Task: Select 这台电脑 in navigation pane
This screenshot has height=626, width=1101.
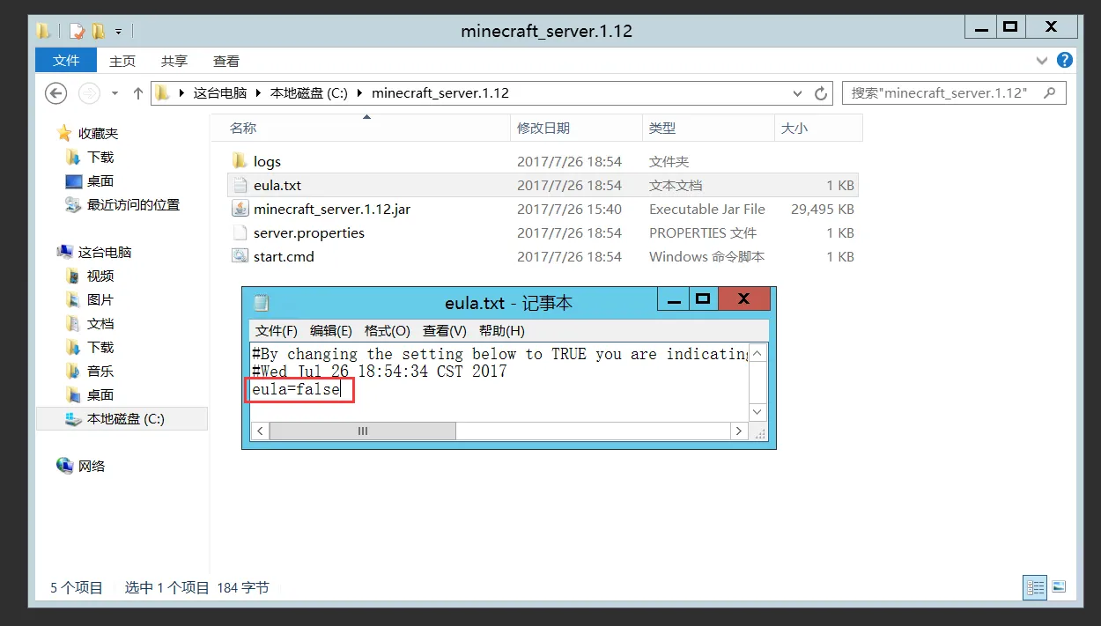Action: [x=104, y=252]
